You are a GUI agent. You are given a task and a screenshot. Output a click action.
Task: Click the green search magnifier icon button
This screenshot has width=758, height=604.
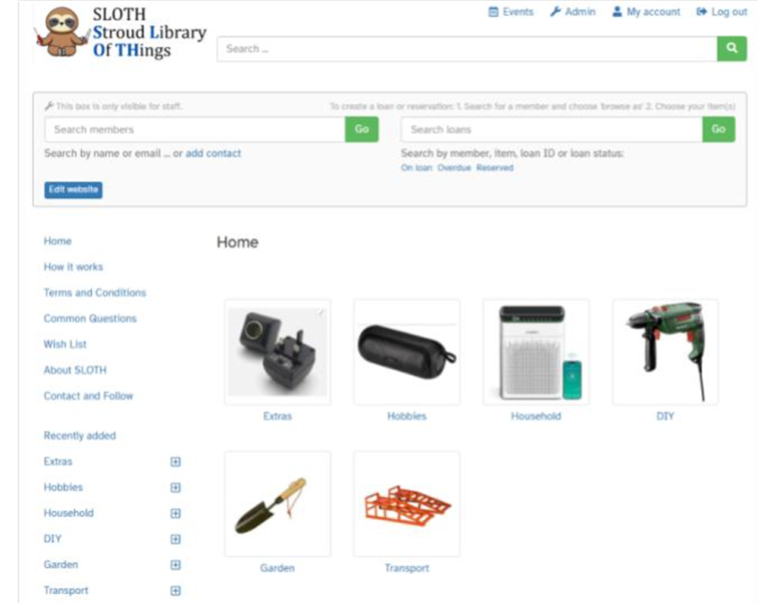coord(731,49)
